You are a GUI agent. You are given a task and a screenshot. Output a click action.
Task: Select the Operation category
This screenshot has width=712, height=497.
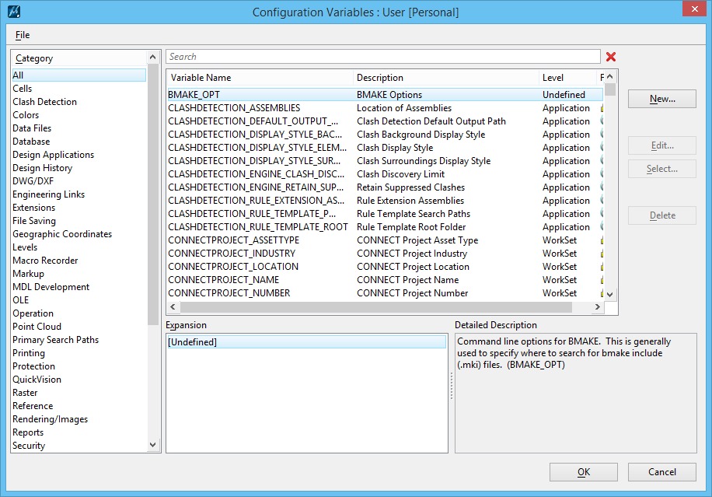click(79, 313)
